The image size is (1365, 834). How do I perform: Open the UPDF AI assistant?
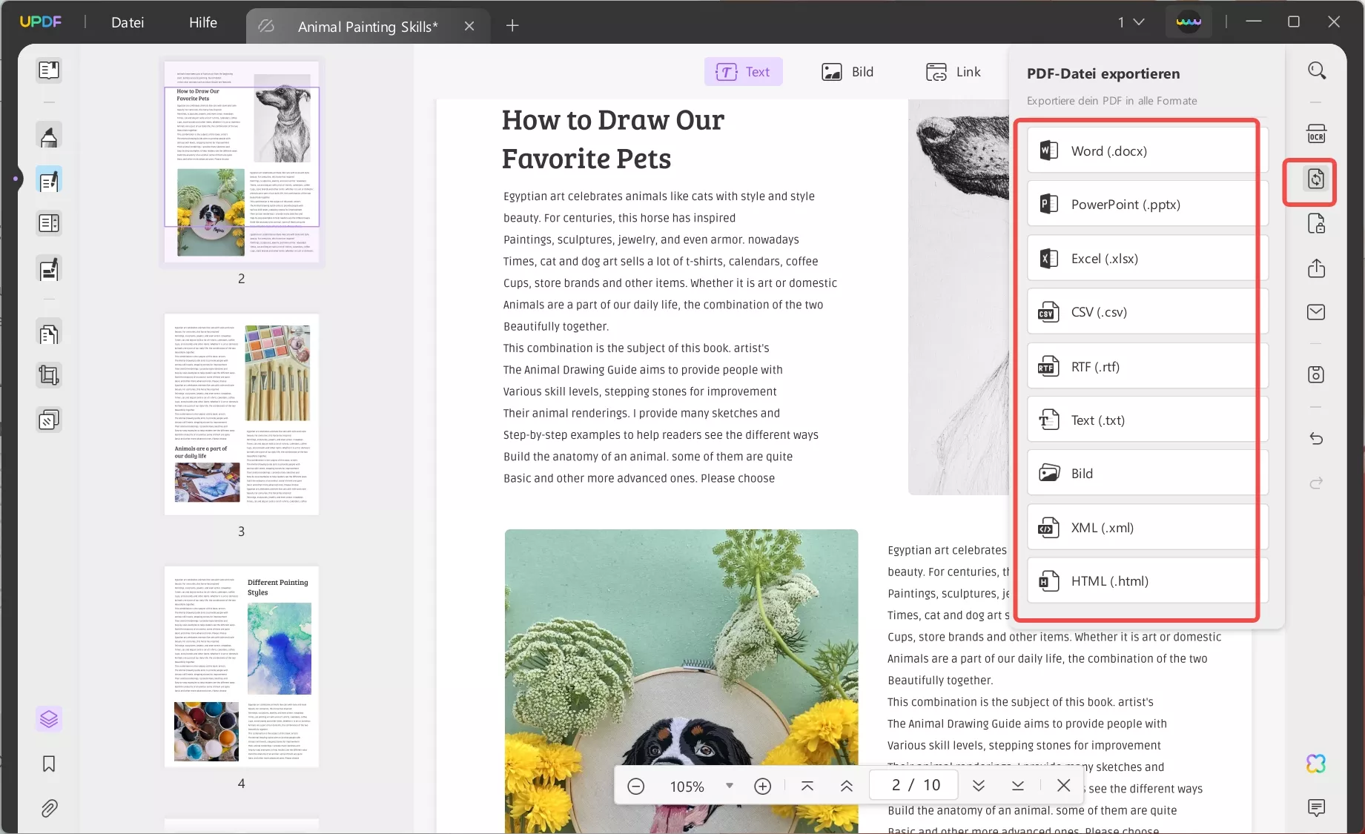1317,764
